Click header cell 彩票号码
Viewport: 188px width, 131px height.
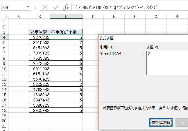(x=40, y=32)
